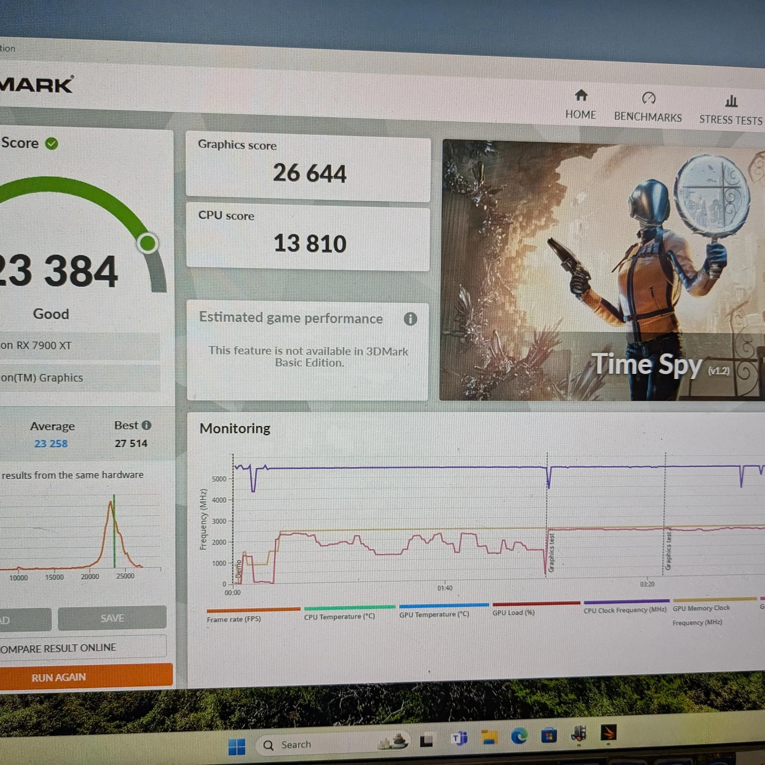Open Microsoft Store from the taskbar

point(549,736)
